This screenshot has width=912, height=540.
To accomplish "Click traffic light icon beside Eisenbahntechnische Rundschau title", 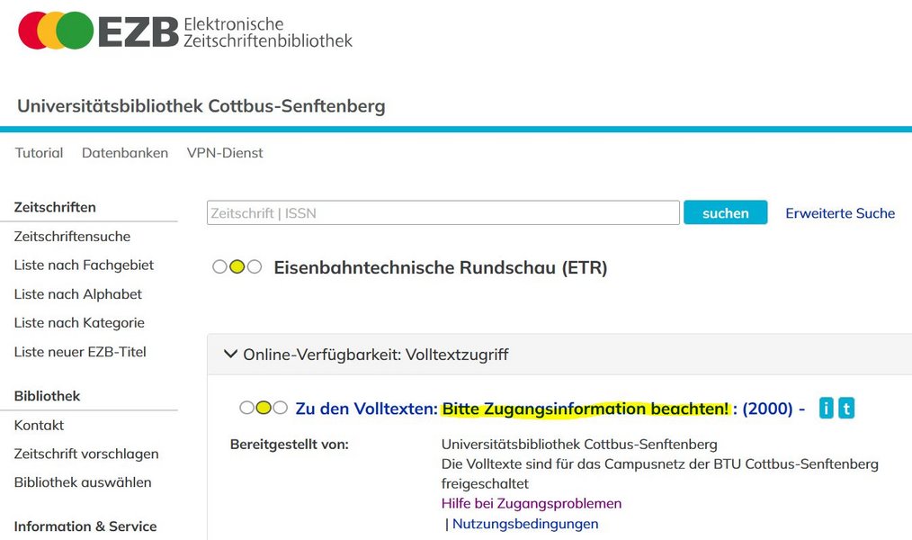I will [x=237, y=267].
